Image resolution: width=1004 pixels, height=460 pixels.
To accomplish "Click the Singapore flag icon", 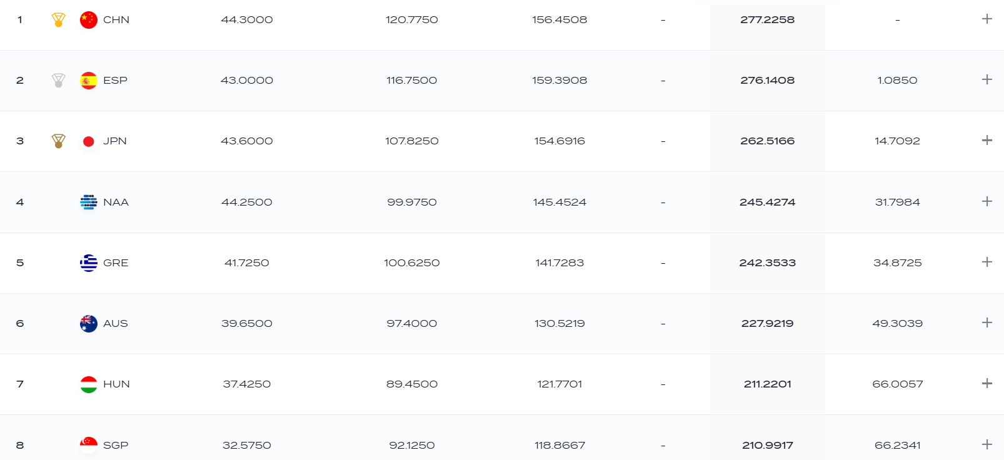I will [x=89, y=445].
